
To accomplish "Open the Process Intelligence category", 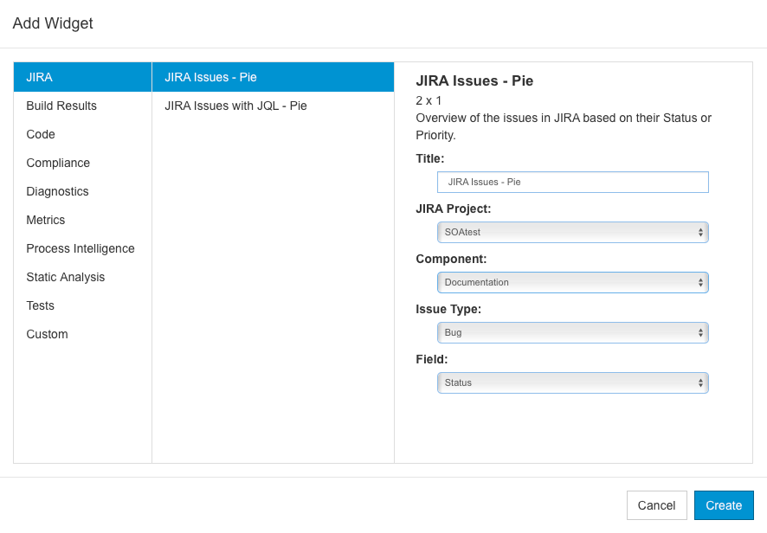I will coord(82,248).
